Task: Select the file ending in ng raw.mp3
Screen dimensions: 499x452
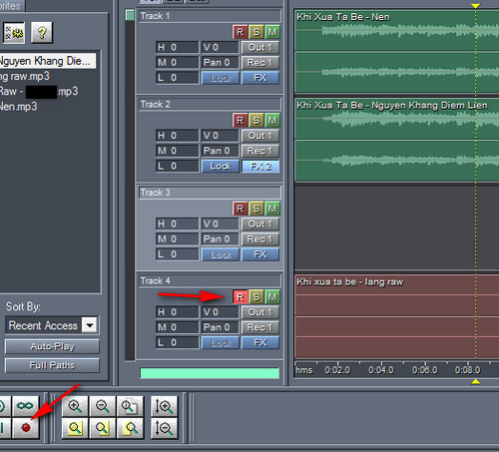Action: pyautogui.click(x=25, y=76)
